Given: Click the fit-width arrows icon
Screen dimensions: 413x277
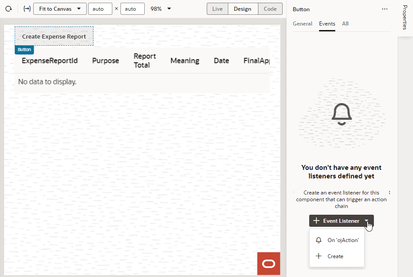Looking at the screenshot, I should 27,9.
